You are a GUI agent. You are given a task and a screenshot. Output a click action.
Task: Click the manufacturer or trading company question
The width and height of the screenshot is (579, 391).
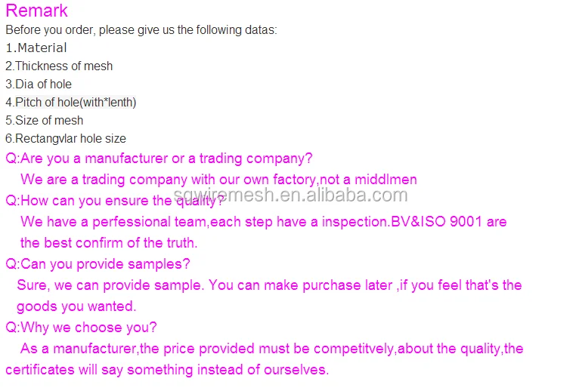(159, 159)
